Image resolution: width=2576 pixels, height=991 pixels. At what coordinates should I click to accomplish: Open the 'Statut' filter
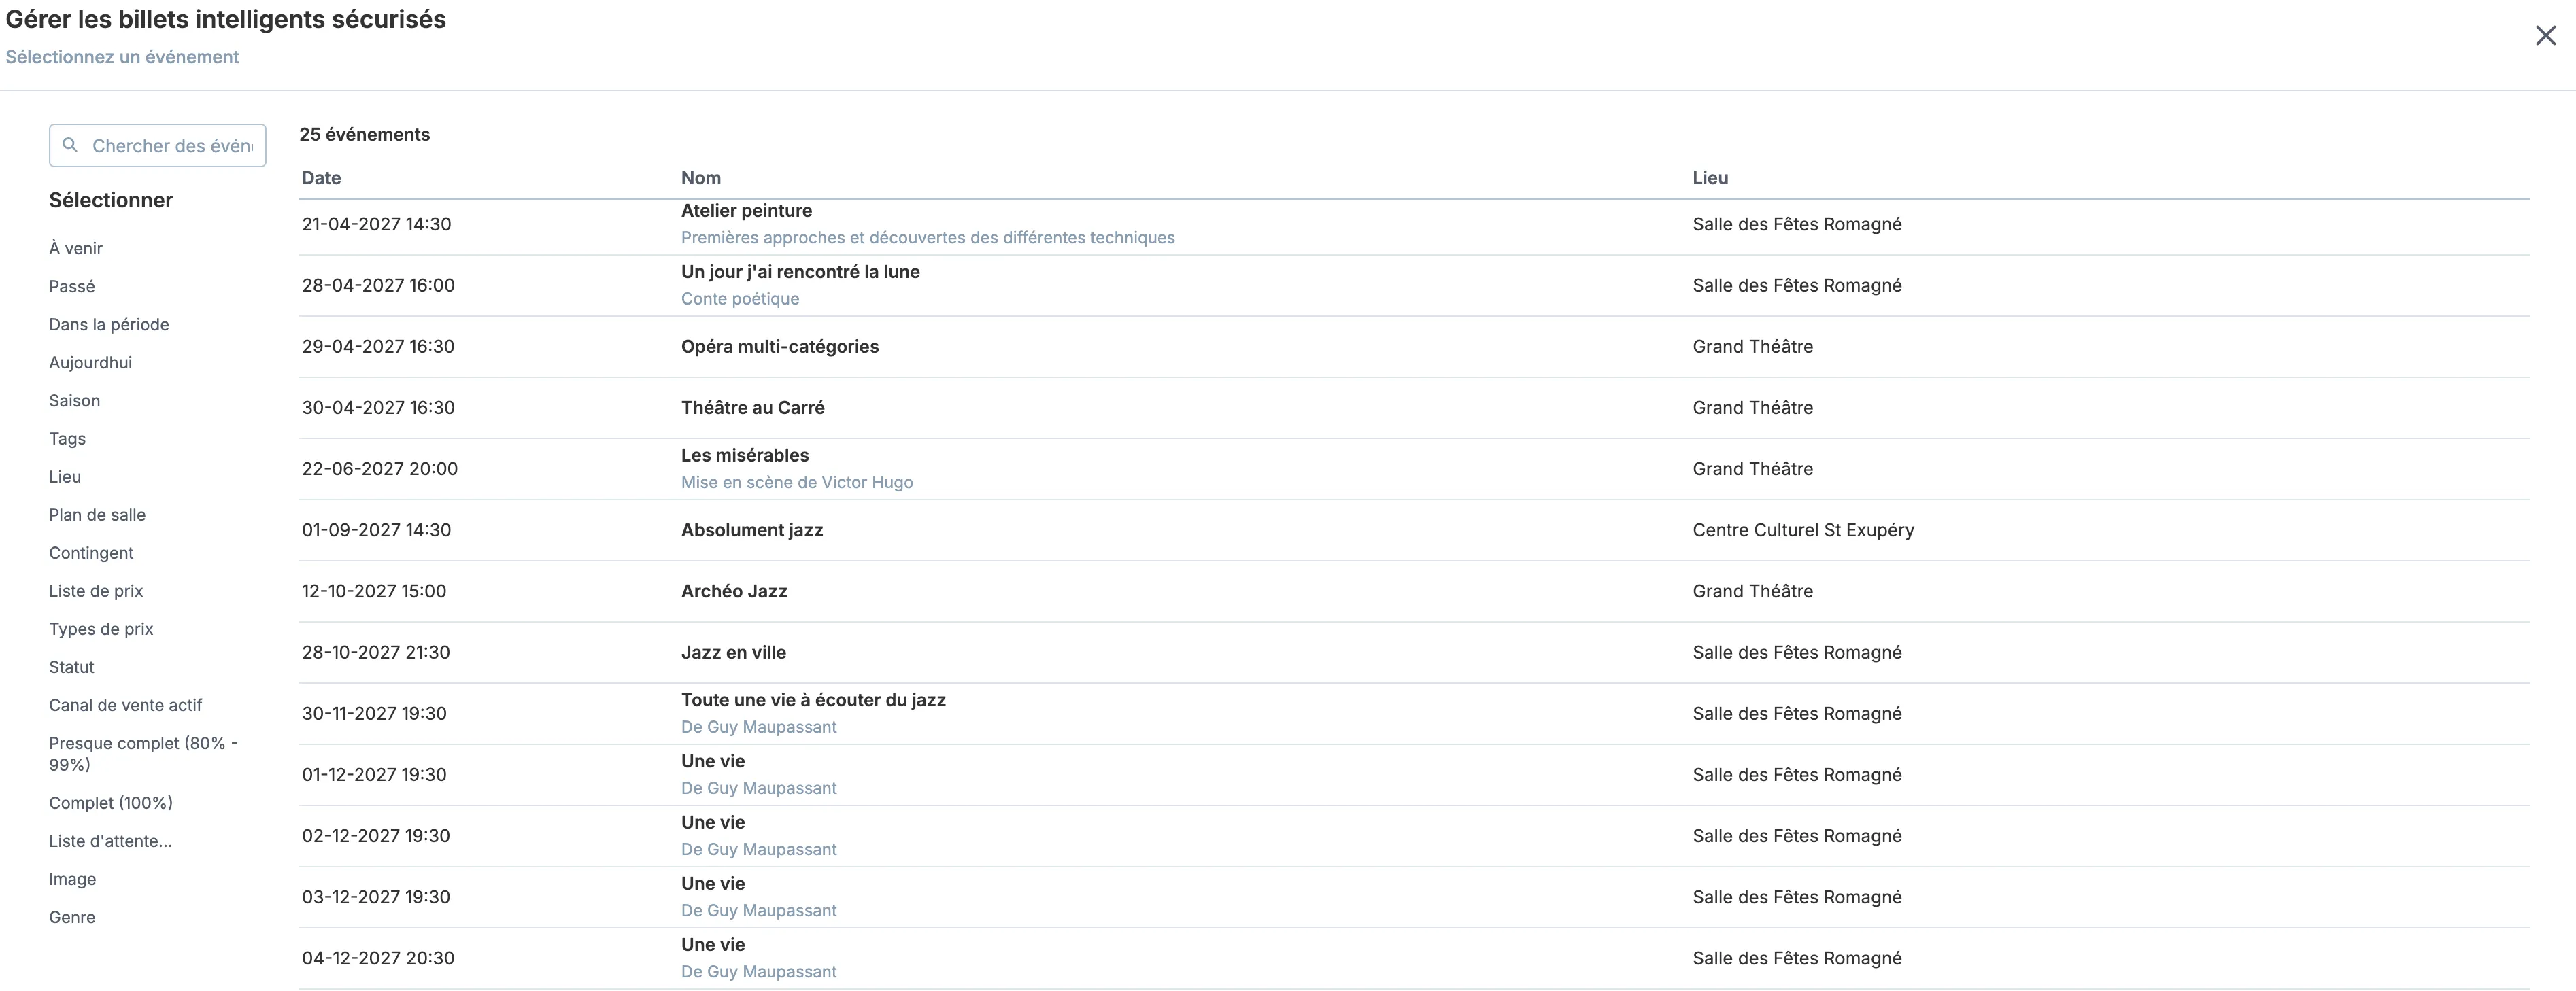71,666
